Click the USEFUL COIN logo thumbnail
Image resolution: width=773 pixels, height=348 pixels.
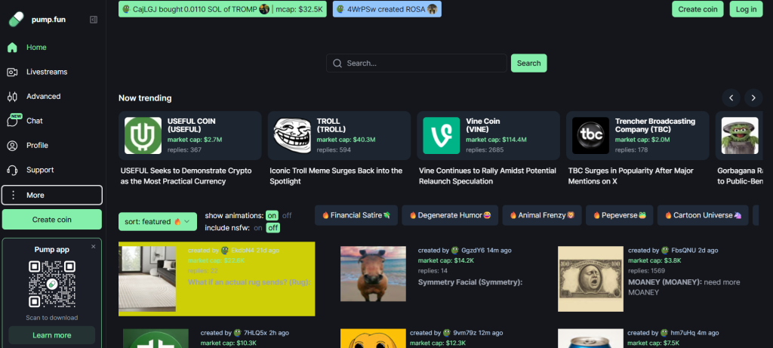pos(143,136)
